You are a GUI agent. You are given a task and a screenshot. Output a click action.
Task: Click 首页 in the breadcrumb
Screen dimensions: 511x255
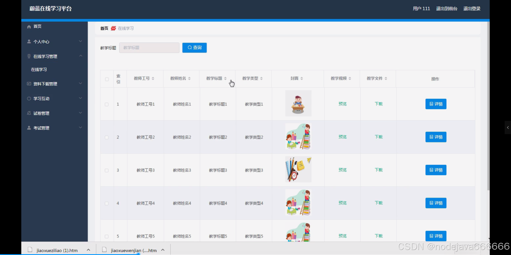pyautogui.click(x=104, y=28)
